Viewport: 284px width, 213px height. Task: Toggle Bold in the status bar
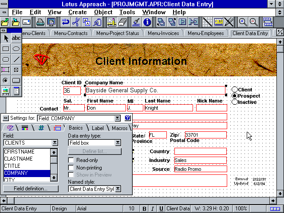pos(144,209)
